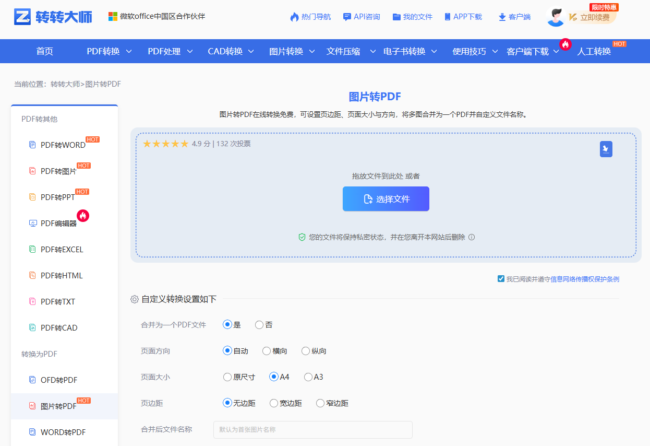This screenshot has height=446, width=650.
Task: Click the APP下载 phone icon
Action: (447, 16)
